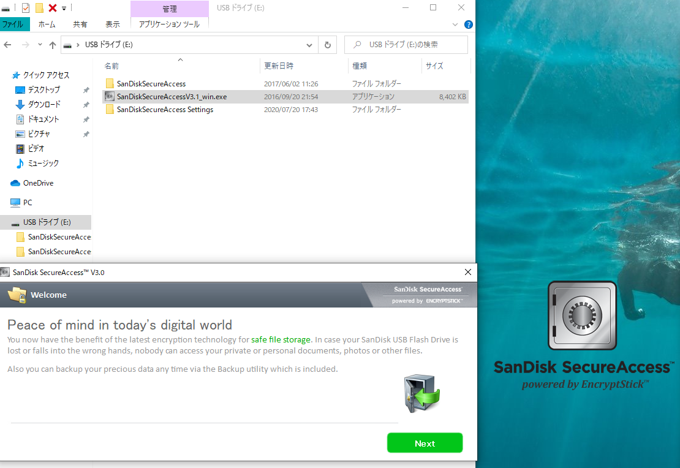Click the pin icon beside ピクチャ
Screen dimensions: 680x468
click(x=86, y=134)
